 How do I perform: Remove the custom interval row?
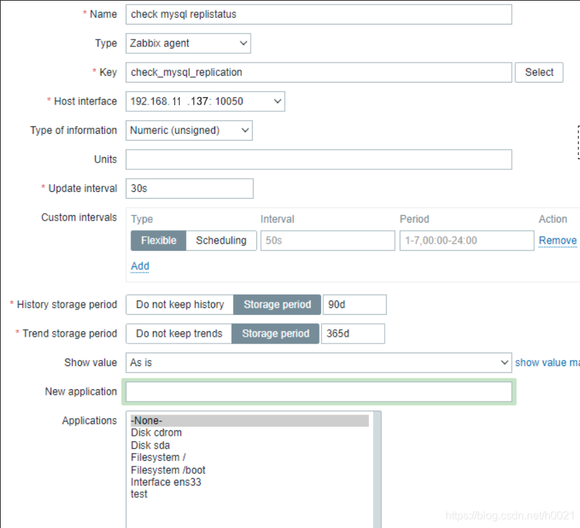(557, 240)
